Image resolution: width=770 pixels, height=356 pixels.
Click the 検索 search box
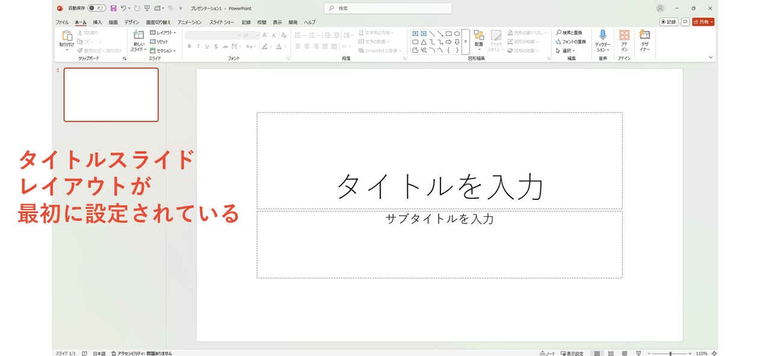point(388,8)
